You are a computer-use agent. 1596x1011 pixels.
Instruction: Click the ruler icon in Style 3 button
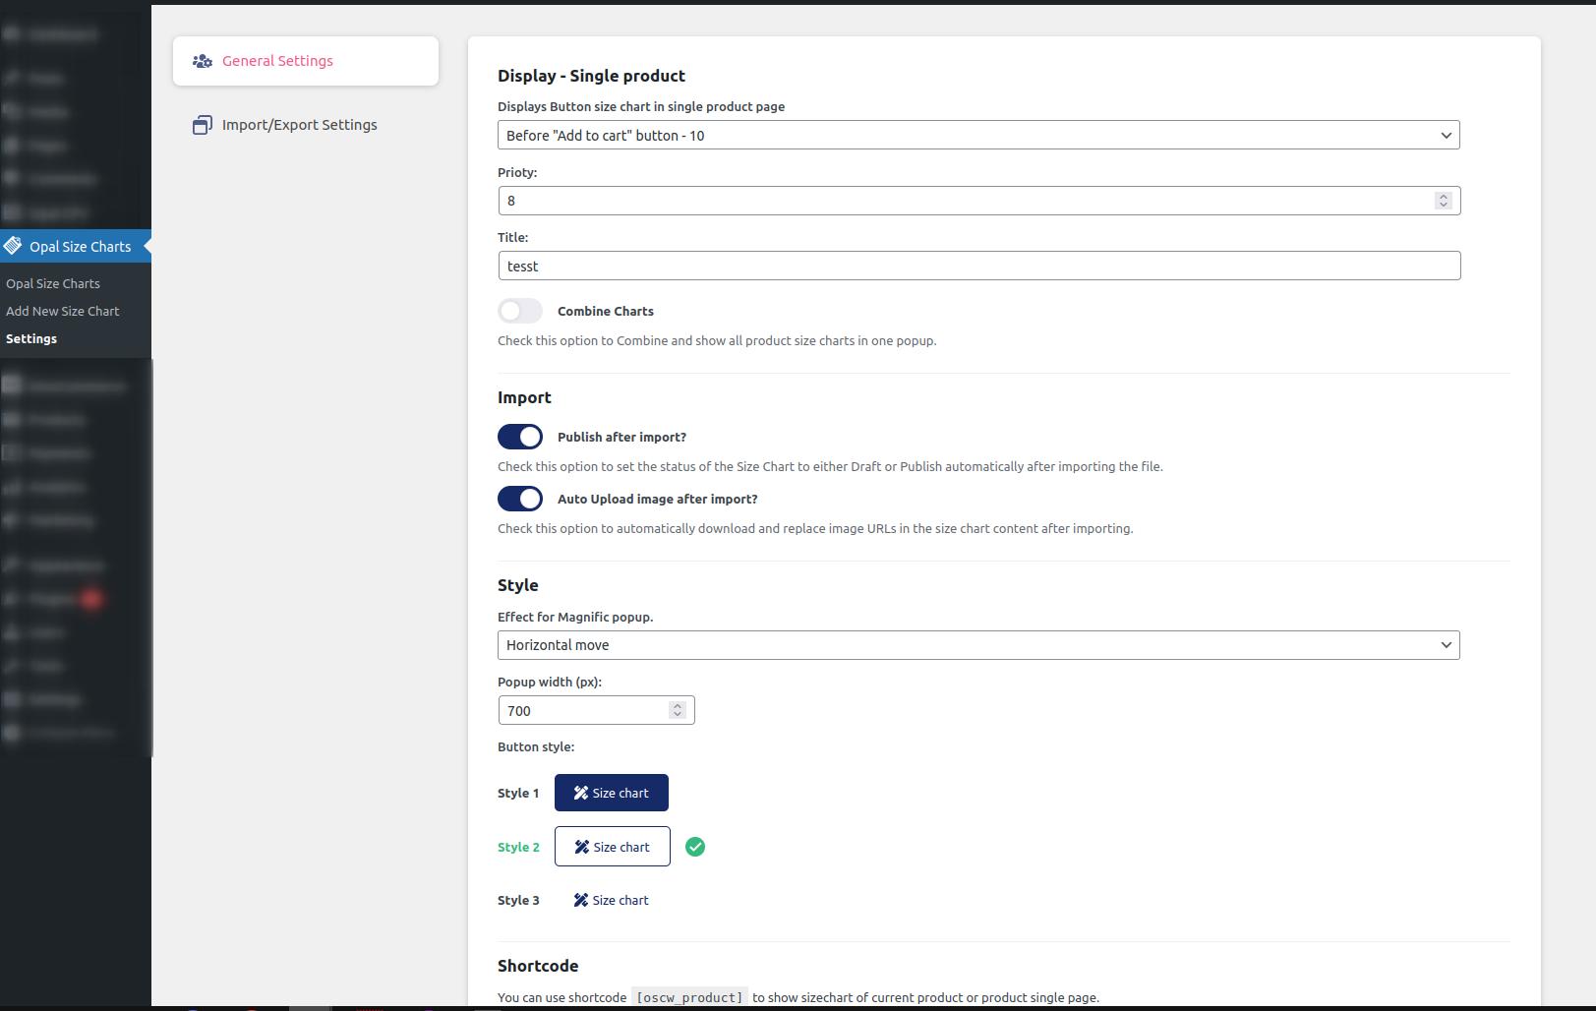[x=581, y=900]
